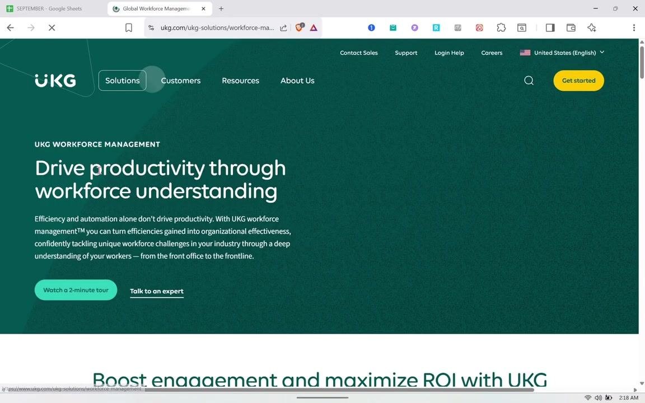
Task: Open Leo AI sparkle icon
Action: [x=592, y=27]
